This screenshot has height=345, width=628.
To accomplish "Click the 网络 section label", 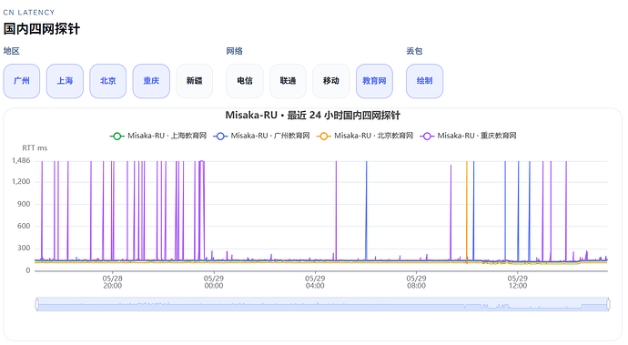I will click(234, 51).
